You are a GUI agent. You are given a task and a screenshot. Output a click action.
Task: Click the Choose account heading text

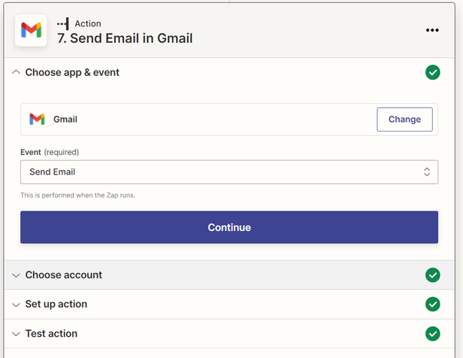click(63, 275)
